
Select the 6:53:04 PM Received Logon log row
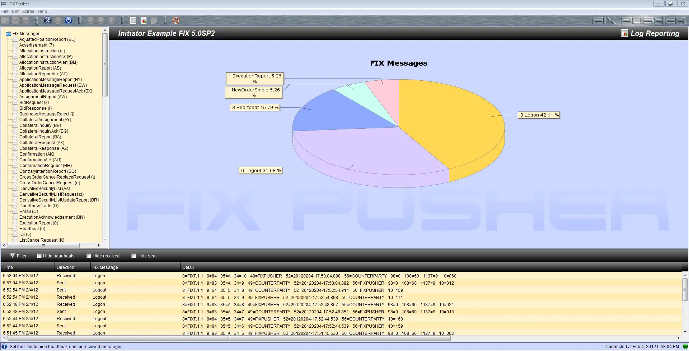[x=341, y=276]
